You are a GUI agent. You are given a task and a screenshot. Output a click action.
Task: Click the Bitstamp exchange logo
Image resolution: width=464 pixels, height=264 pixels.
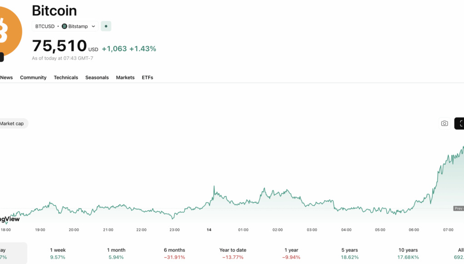(64, 26)
